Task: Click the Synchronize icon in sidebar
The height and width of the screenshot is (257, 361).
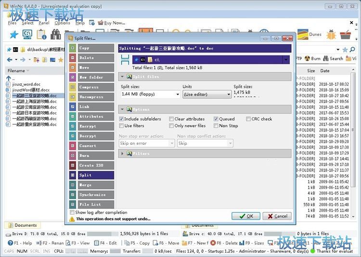Action: (73, 194)
